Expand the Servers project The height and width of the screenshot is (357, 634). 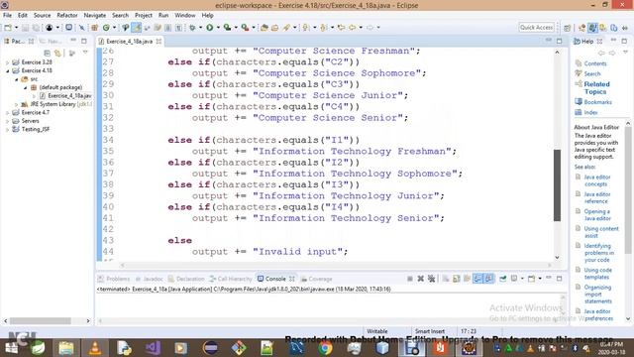coord(7,121)
